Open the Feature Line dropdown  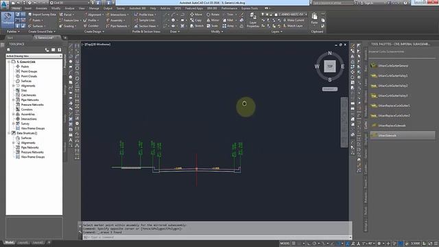[70, 20]
